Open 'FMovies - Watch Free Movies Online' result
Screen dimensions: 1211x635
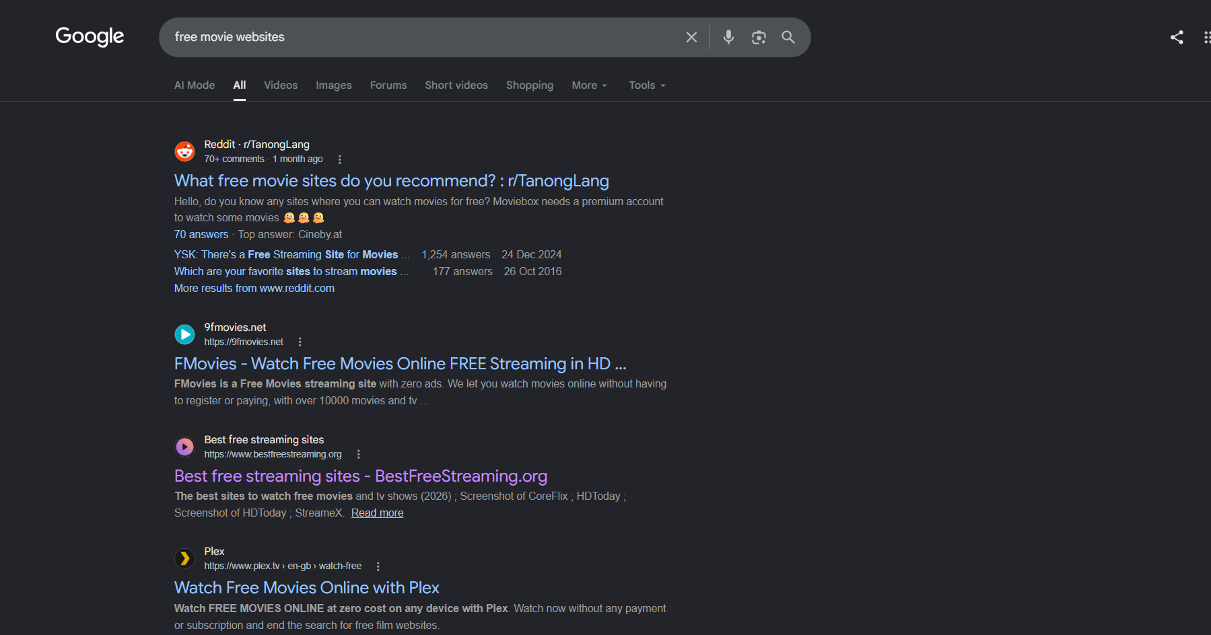pyautogui.click(x=401, y=364)
